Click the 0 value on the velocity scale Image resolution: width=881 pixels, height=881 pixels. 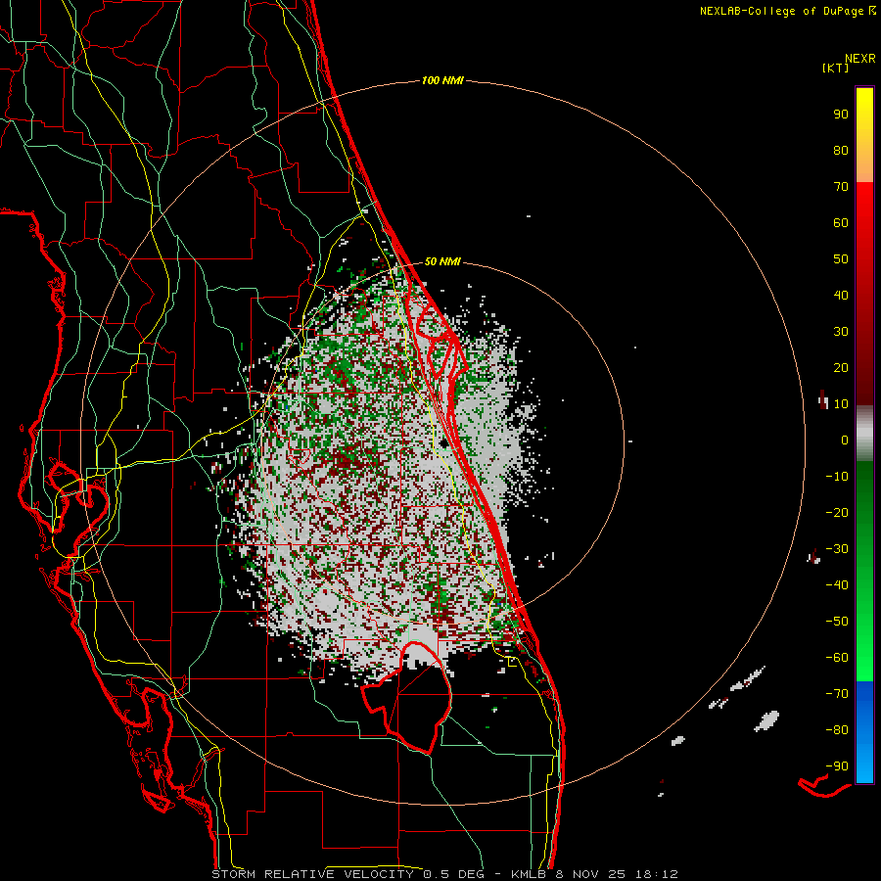845,440
